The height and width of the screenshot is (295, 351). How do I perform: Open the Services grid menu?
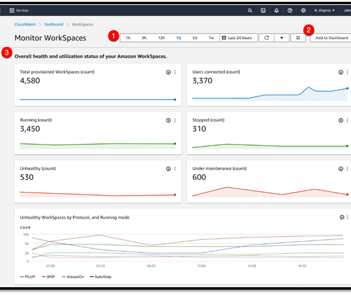(19, 11)
